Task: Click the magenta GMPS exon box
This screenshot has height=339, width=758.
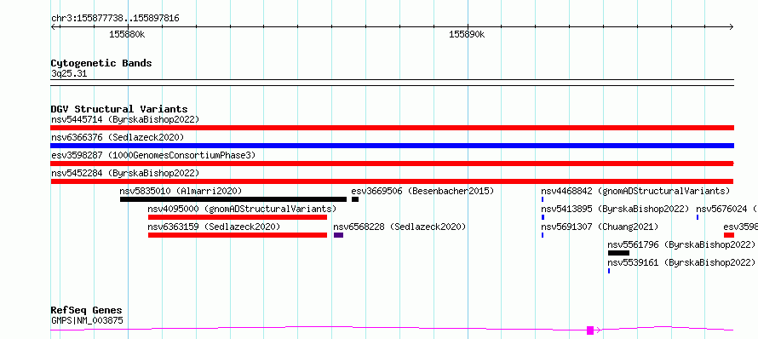Action: pyautogui.click(x=589, y=330)
